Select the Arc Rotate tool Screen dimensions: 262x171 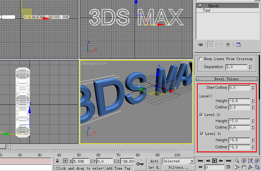pos(250,167)
